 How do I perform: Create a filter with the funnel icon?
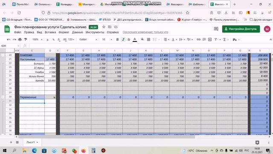click(216, 40)
